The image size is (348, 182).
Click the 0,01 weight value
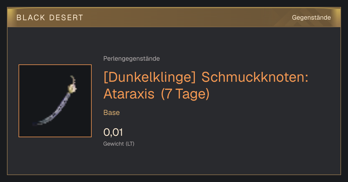(113, 132)
